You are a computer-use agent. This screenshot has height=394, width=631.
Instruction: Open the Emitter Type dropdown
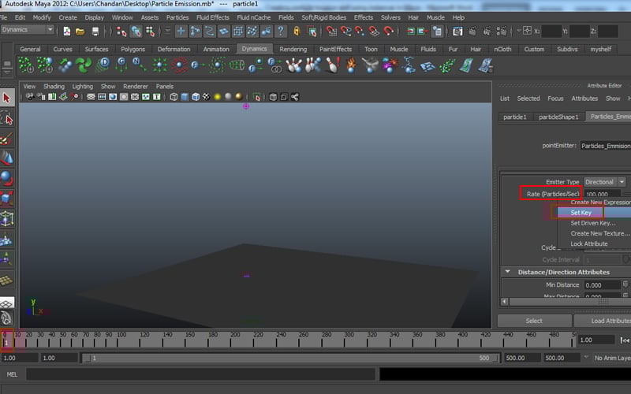[604, 182]
